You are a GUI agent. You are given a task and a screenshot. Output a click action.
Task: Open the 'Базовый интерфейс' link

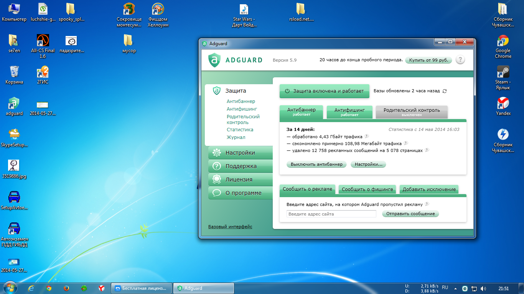(230, 227)
